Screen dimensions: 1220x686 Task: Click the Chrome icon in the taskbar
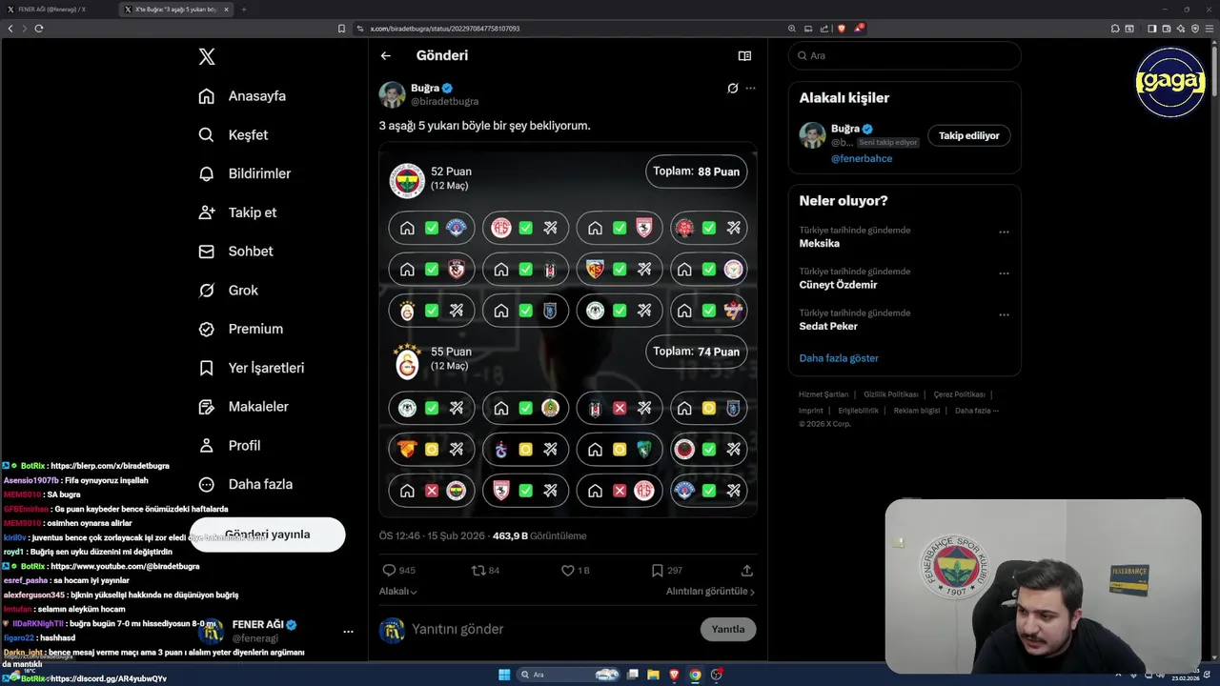tap(695, 675)
